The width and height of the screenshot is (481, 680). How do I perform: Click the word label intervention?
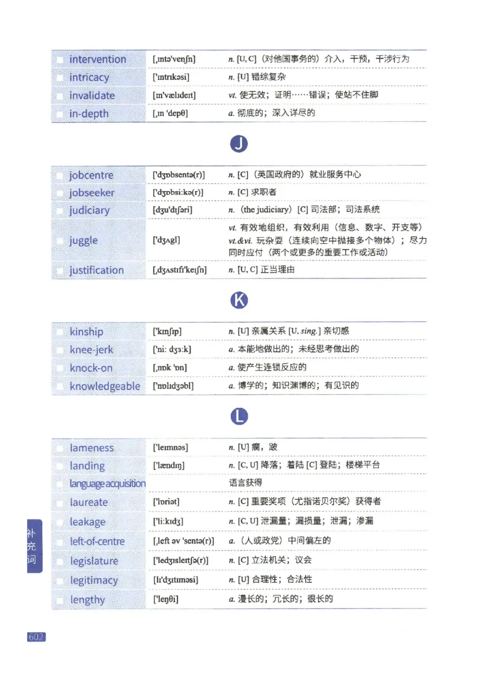coord(97,59)
